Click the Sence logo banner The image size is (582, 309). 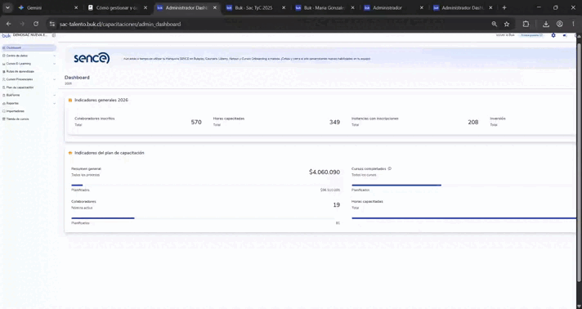pos(92,58)
